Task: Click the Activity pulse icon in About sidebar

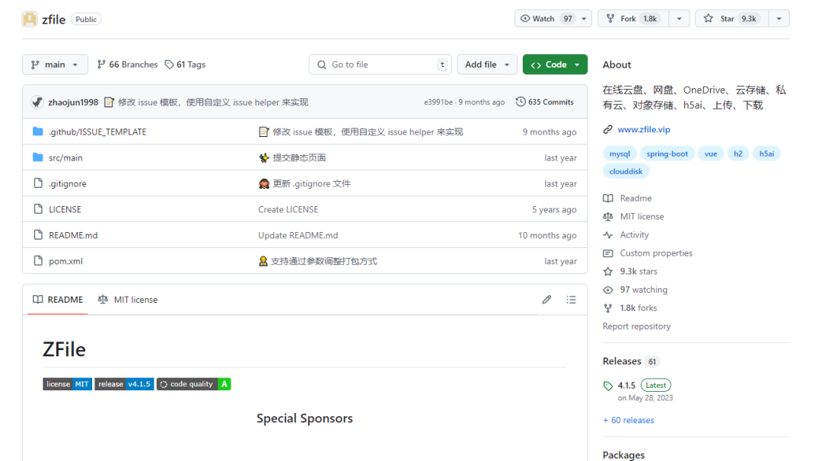Action: point(607,234)
